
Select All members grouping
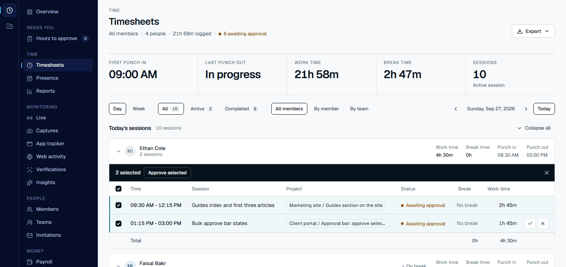click(289, 109)
